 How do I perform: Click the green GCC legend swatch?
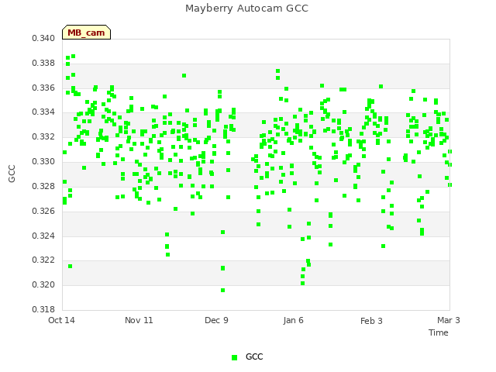(234, 357)
